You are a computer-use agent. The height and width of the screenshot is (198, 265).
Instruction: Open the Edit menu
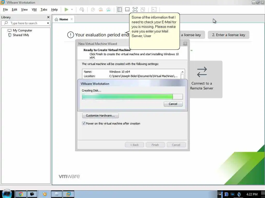[14, 10]
